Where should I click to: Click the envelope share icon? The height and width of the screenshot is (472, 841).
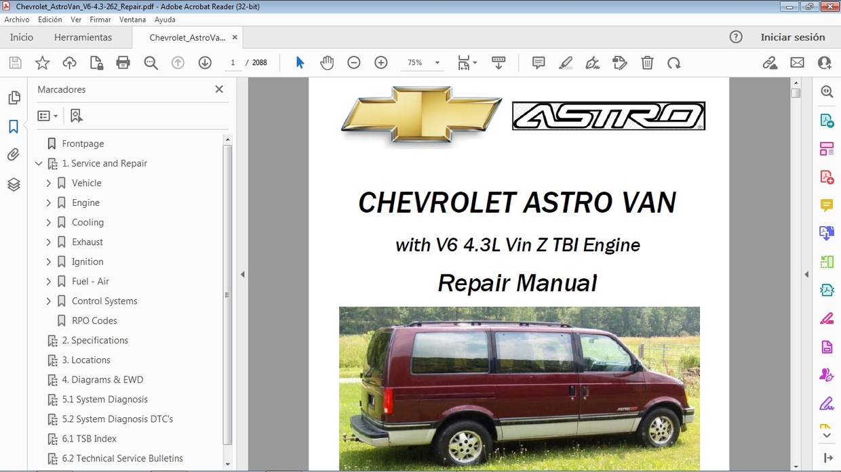tap(797, 62)
